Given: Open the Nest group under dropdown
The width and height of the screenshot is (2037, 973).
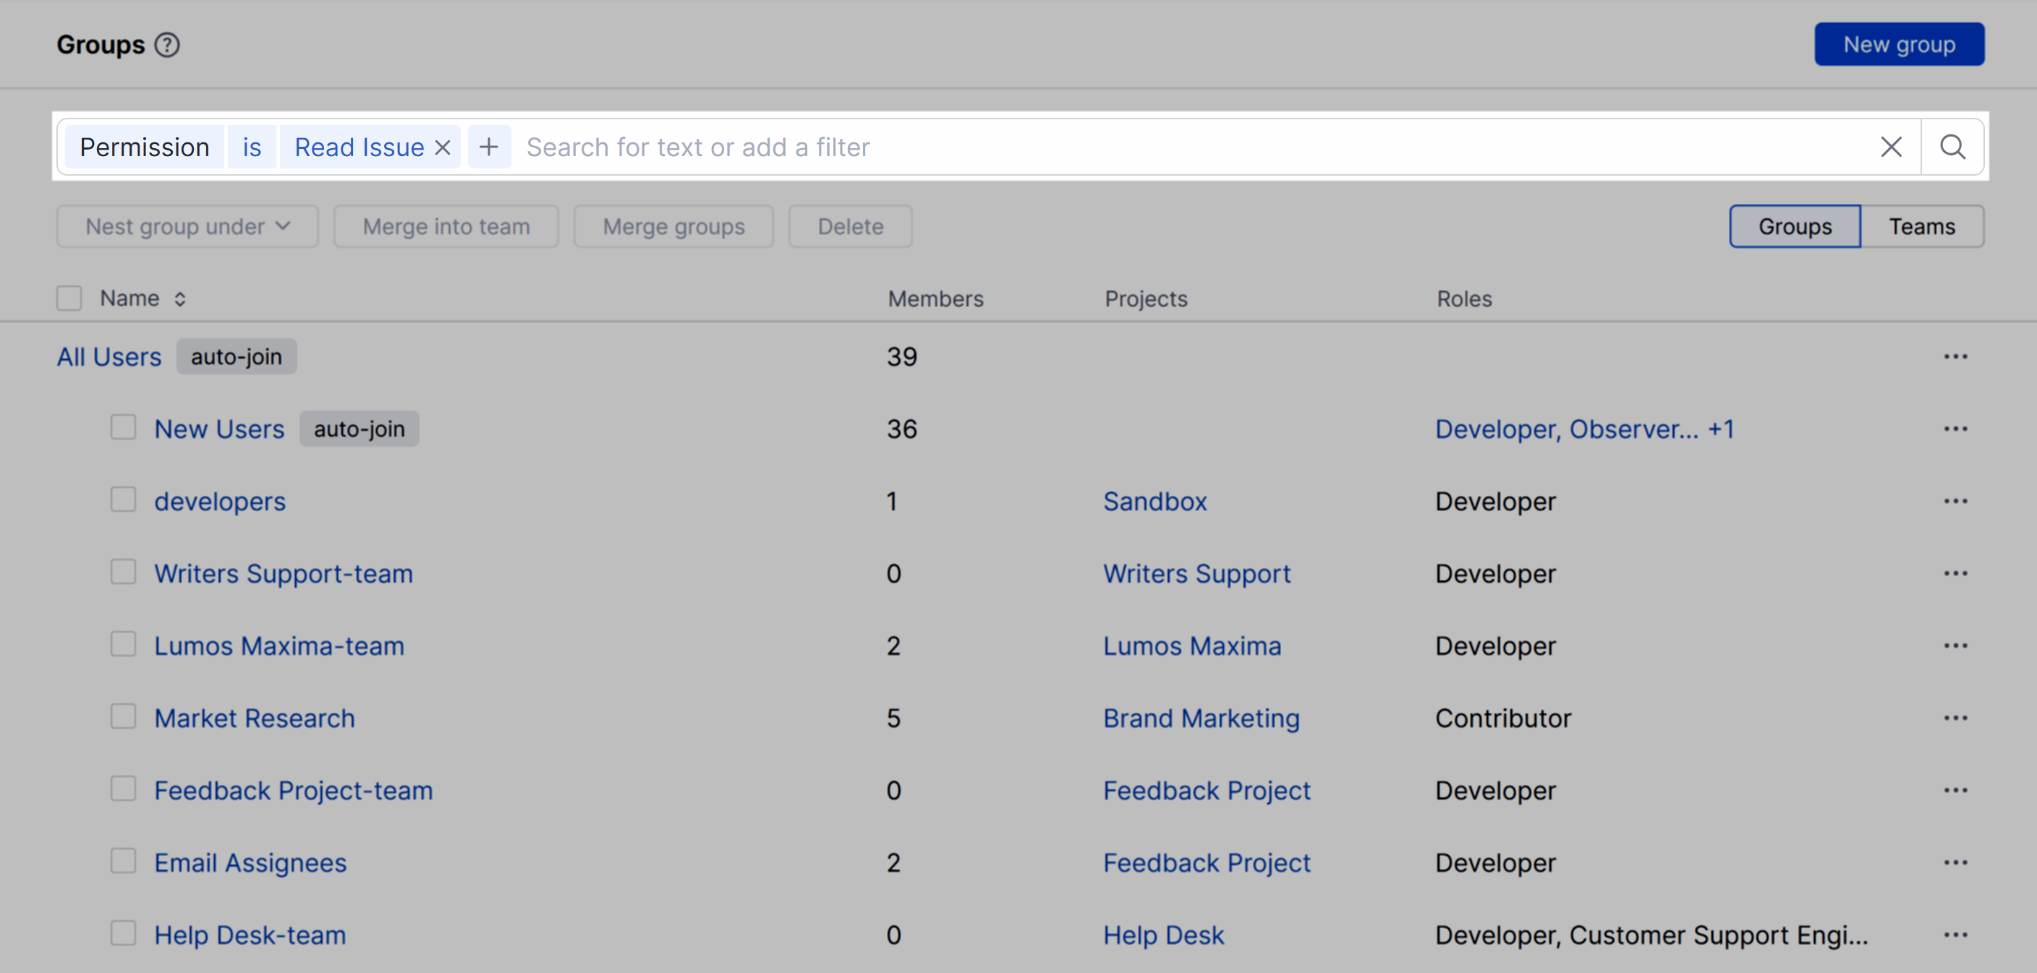Looking at the screenshot, I should click(x=187, y=226).
